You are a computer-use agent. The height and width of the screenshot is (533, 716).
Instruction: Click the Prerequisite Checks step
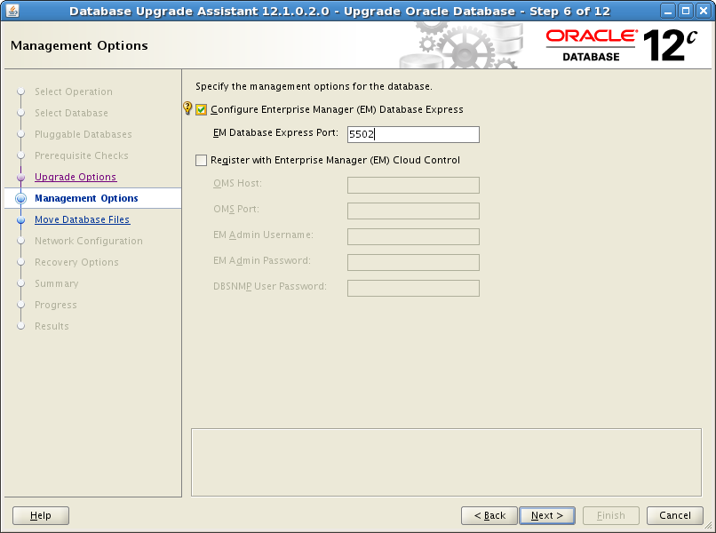(x=81, y=155)
